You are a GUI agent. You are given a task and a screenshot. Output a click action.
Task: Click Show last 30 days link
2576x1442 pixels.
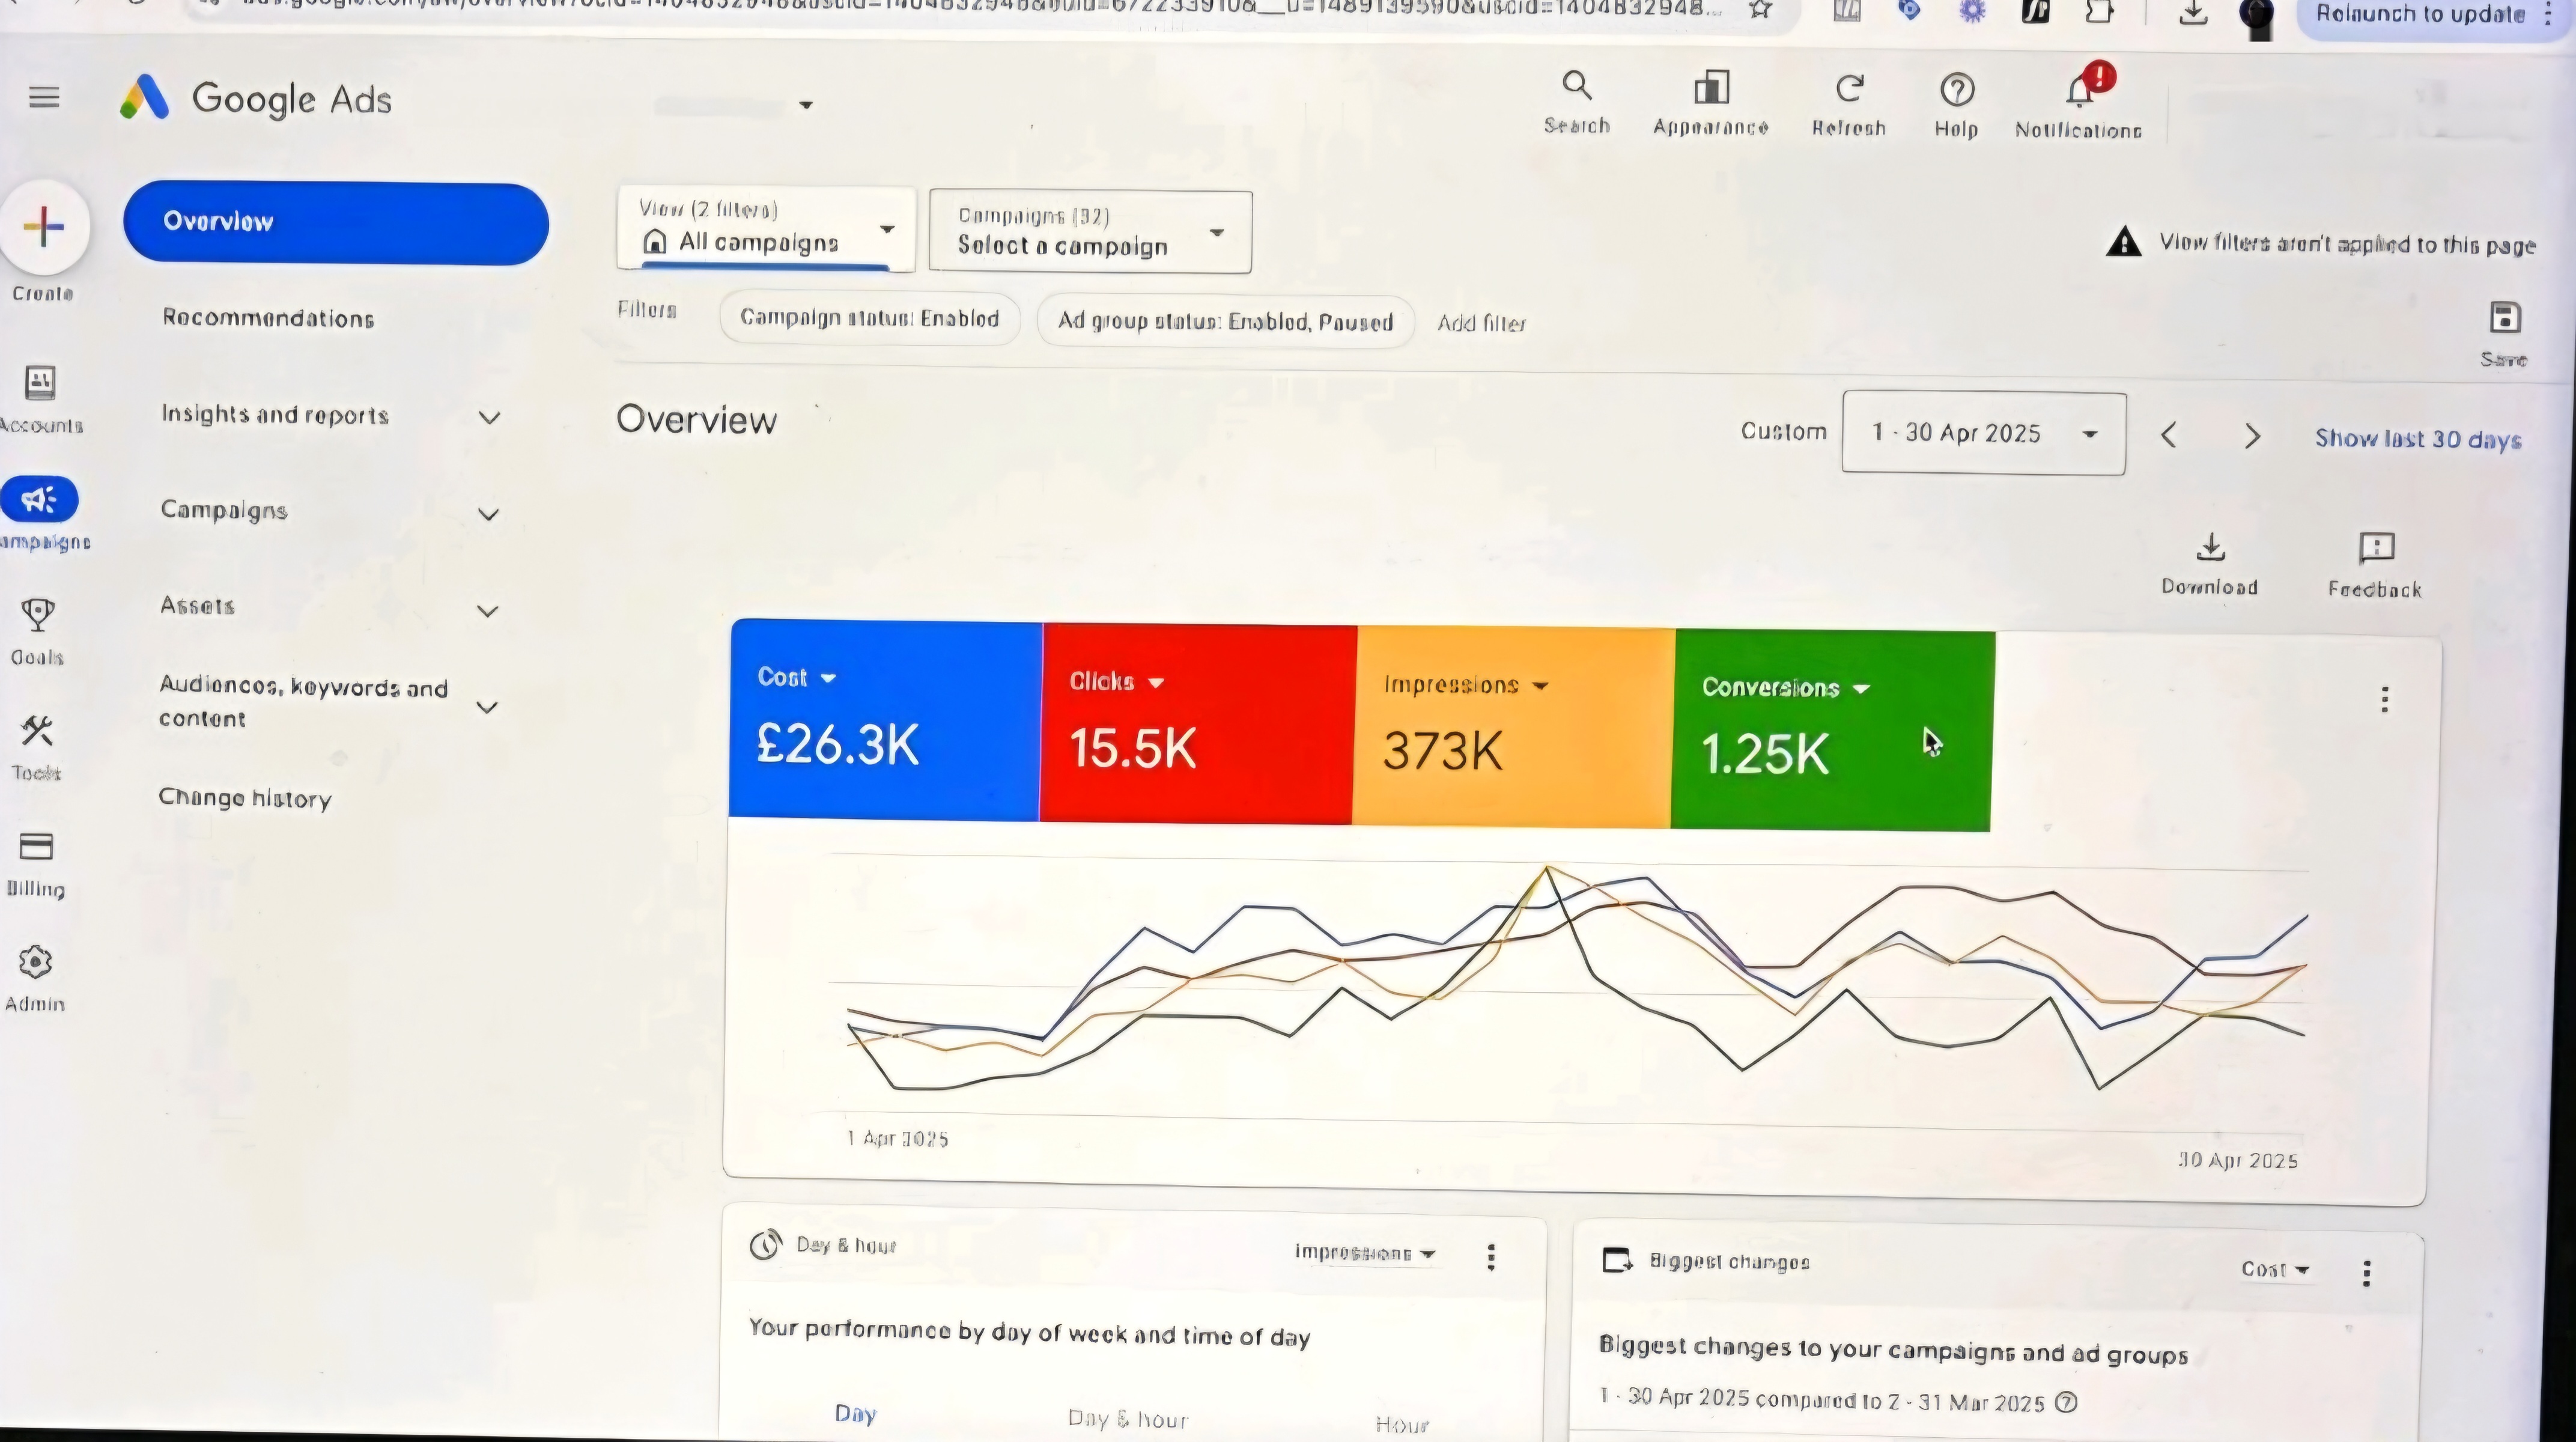coord(2417,439)
